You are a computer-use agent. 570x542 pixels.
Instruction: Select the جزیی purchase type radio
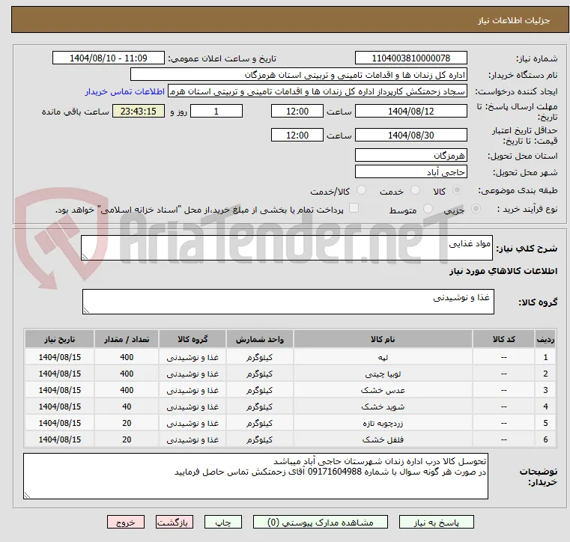pos(476,209)
